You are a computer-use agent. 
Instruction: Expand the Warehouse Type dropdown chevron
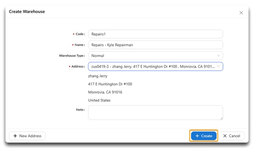click(218, 55)
